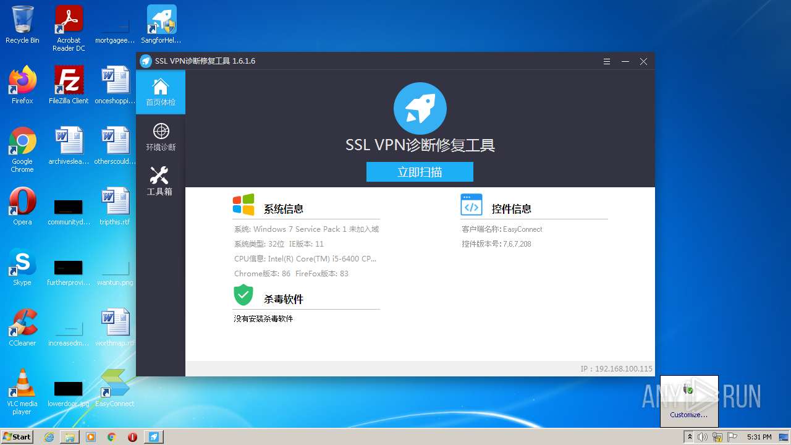
Task: Open FileZilla Client desktop shortcut
Action: click(x=69, y=85)
